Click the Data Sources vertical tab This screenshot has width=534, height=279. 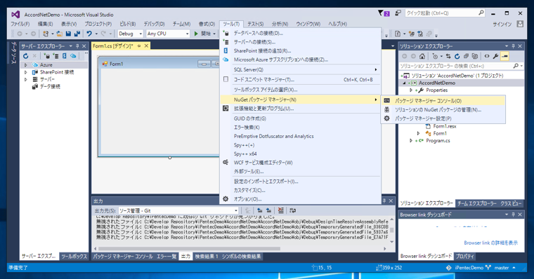13,53
